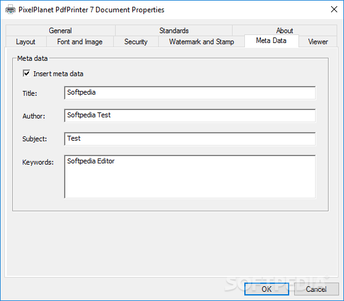The width and height of the screenshot is (344, 301).
Task: Click the Author: label
Action: tap(34, 116)
